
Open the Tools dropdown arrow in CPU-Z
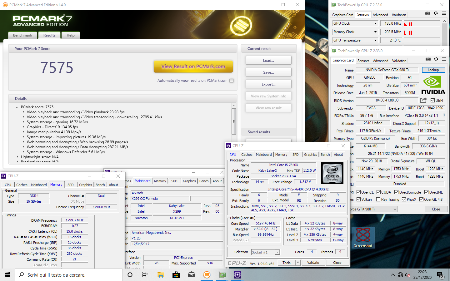tap(298, 263)
